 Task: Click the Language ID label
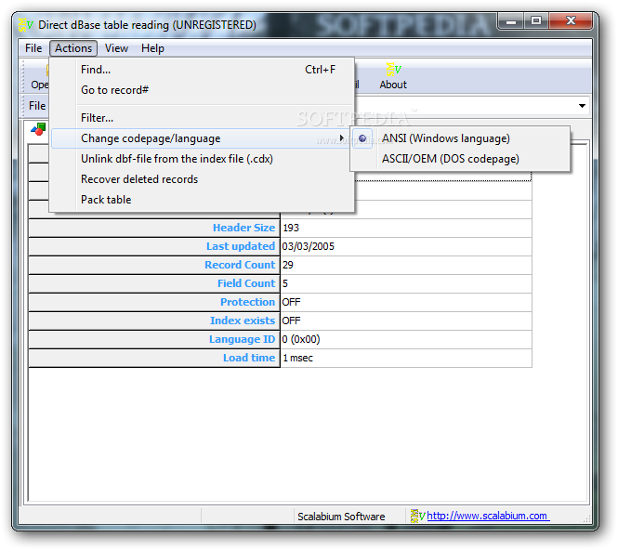pos(242,339)
